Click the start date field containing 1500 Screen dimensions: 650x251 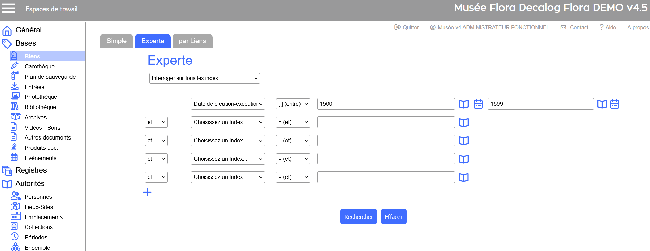click(x=385, y=104)
